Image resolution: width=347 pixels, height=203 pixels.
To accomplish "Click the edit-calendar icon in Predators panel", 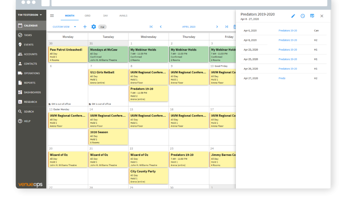I will (x=312, y=16).
